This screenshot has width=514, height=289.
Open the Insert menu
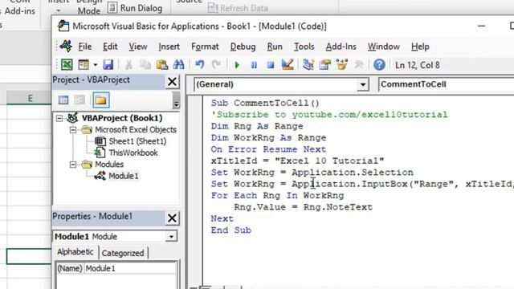click(169, 47)
